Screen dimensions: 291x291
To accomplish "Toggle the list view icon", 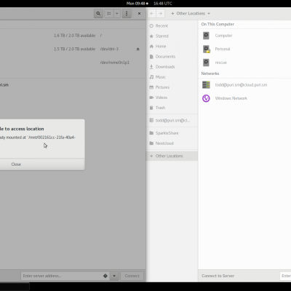I will tap(109, 14).
